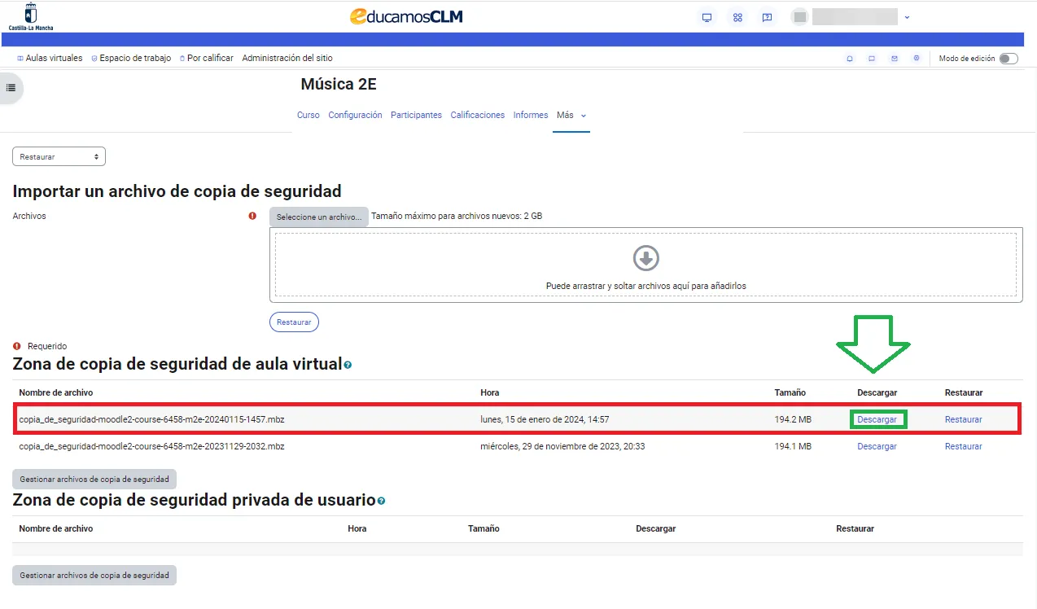
Task: Open the Administración del sitio menu
Action: [x=287, y=58]
